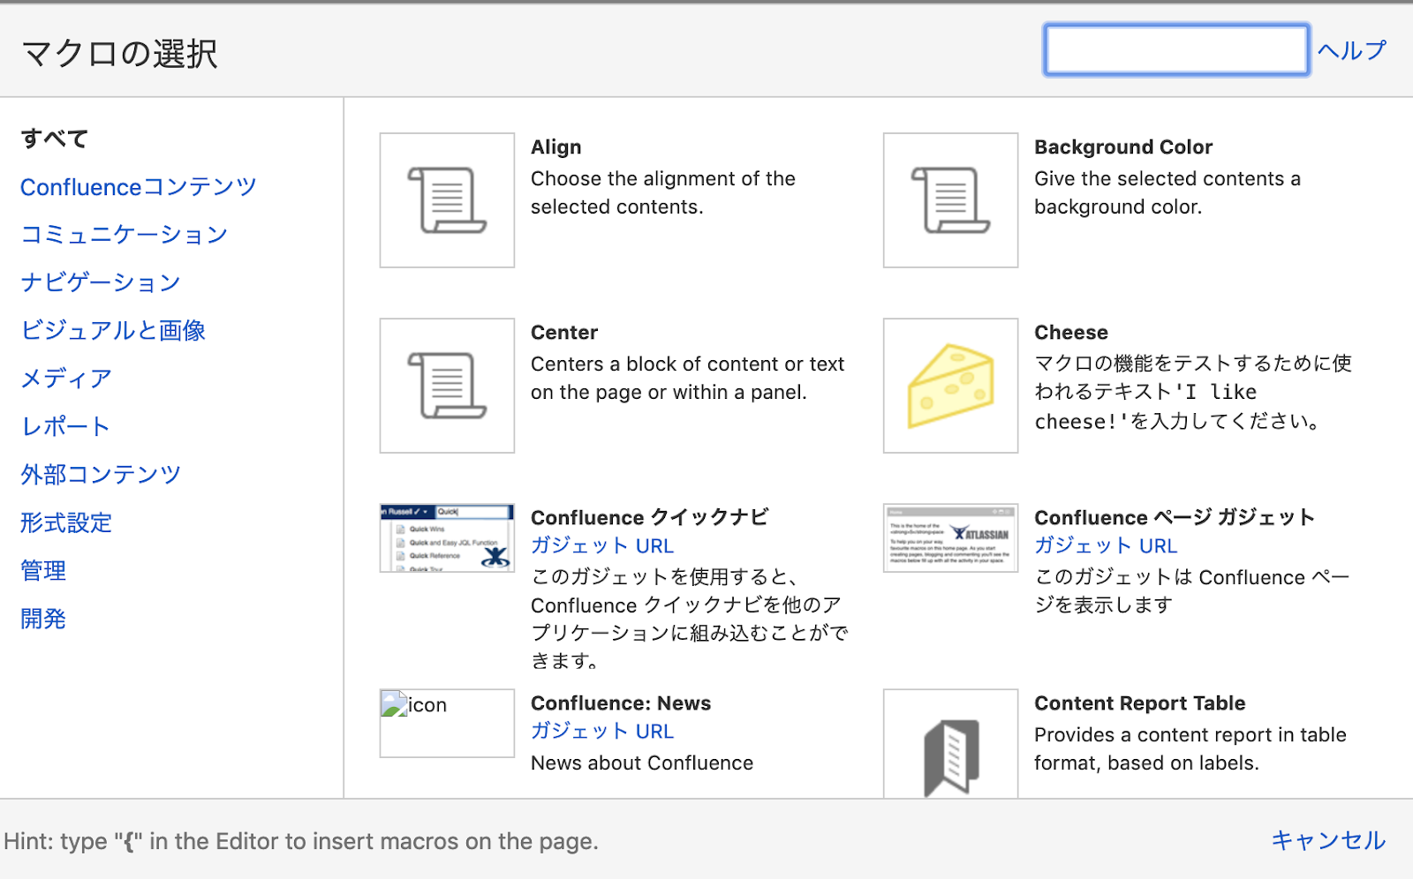Click the 'News about Confluence' description
The width and height of the screenshot is (1413, 879).
(x=642, y=763)
